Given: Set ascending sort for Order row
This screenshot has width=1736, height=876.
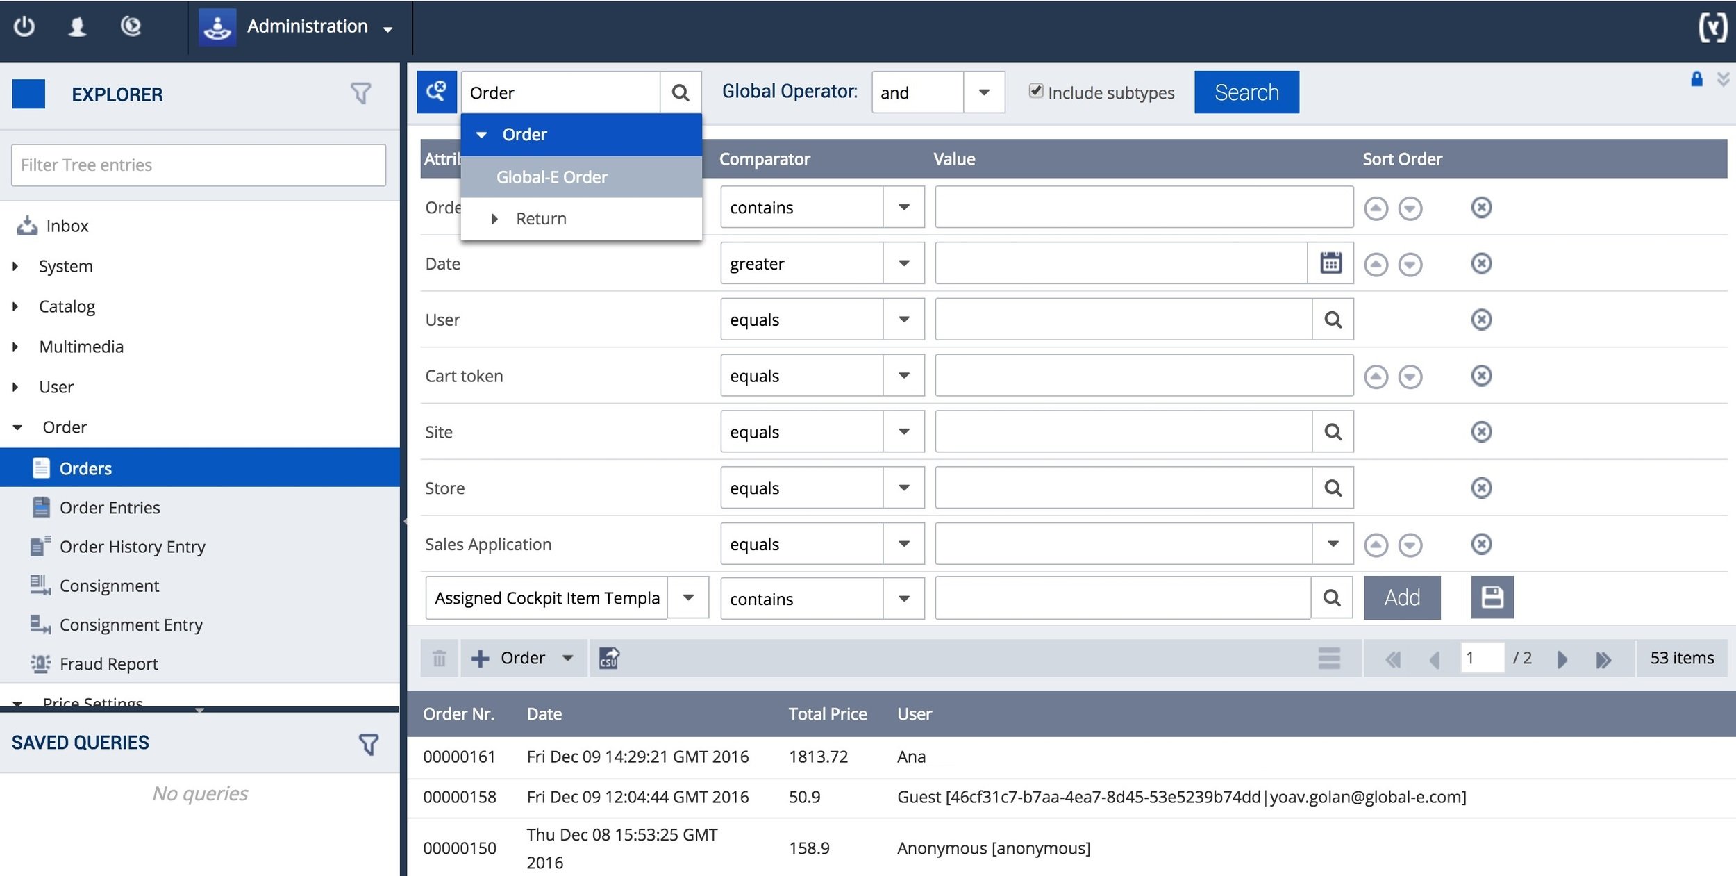Looking at the screenshot, I should (1376, 208).
